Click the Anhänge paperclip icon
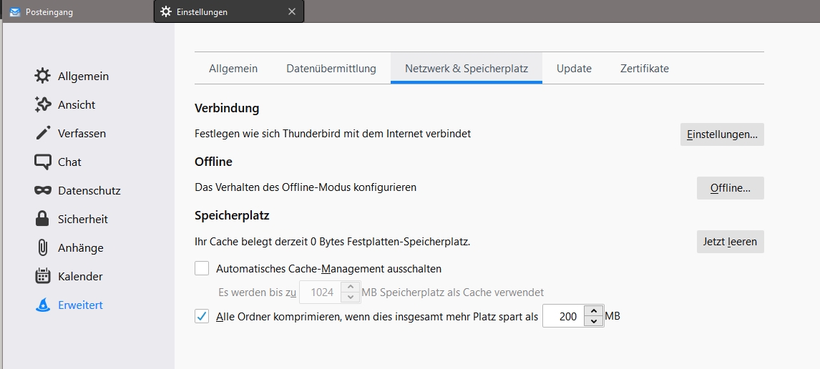 point(43,247)
